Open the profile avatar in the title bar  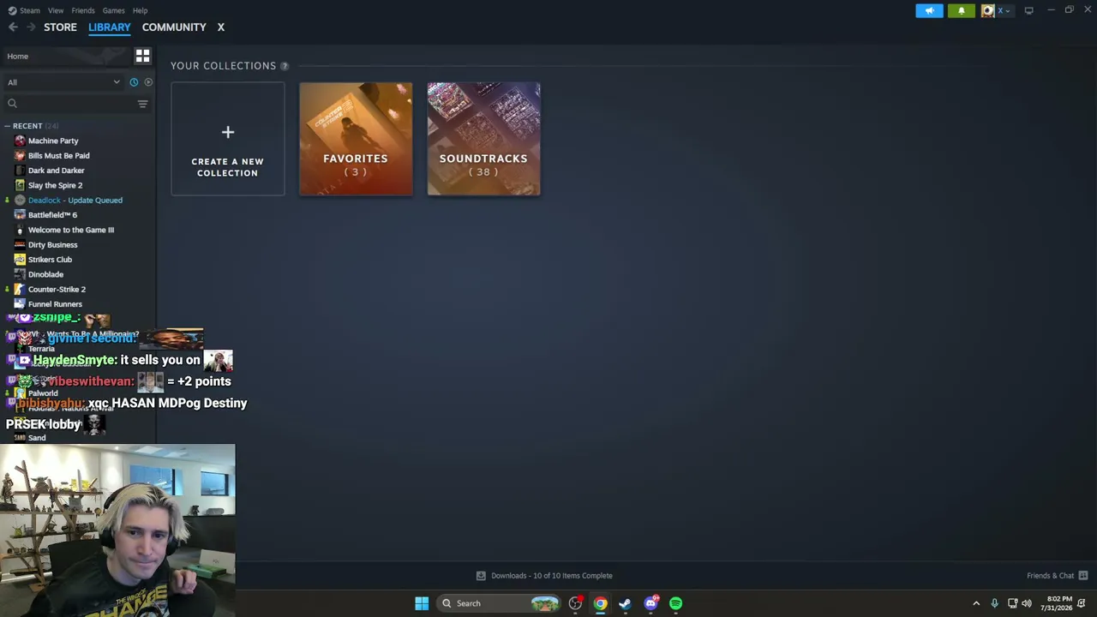[988, 10]
